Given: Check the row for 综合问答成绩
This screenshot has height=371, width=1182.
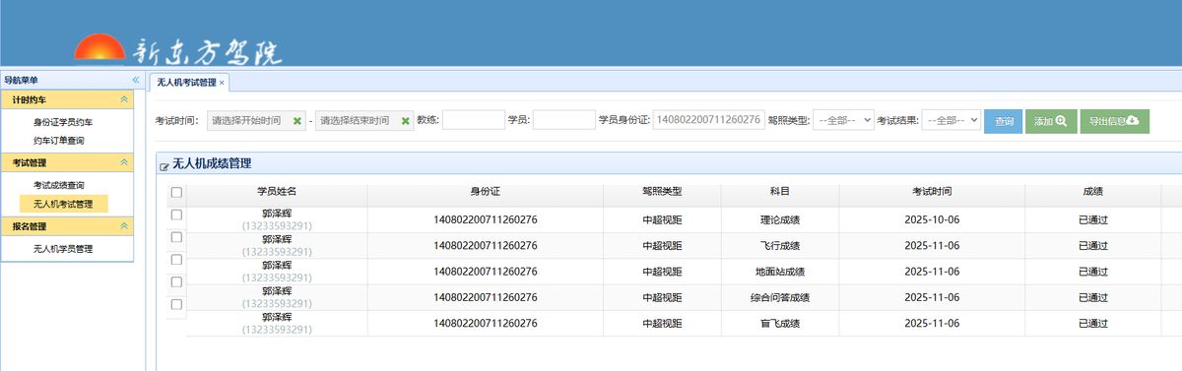Looking at the screenshot, I should [176, 282].
